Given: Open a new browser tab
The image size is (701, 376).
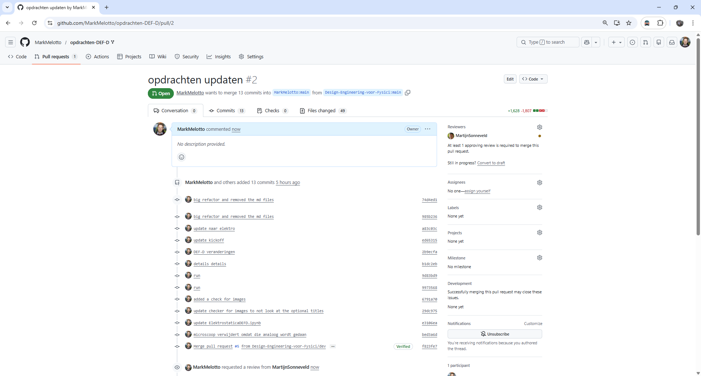Looking at the screenshot, I should pos(107,7).
